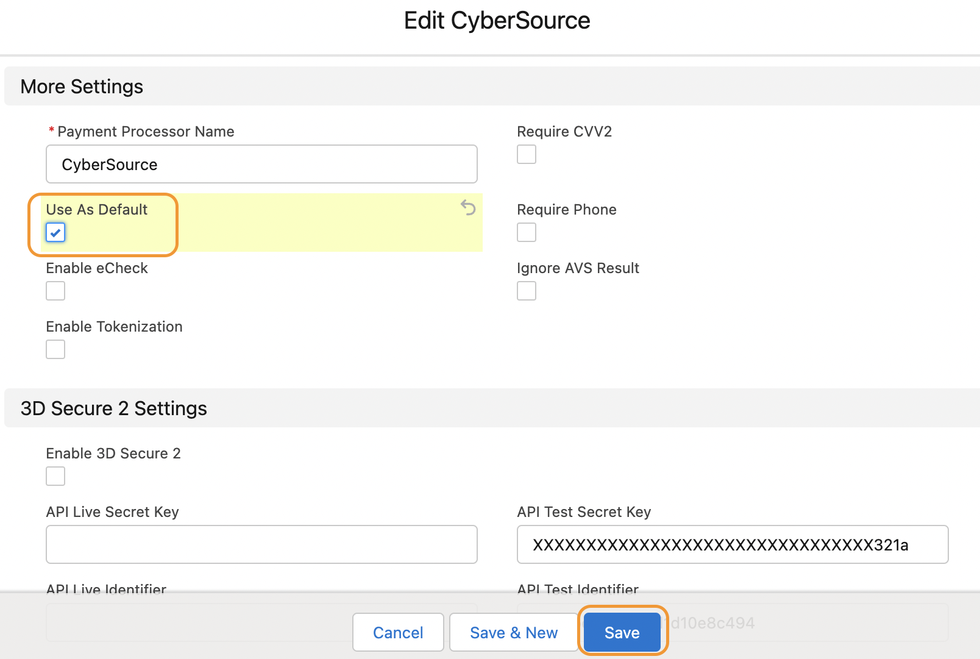Cancel editing CyberSource
The height and width of the screenshot is (659, 980).
398,633
